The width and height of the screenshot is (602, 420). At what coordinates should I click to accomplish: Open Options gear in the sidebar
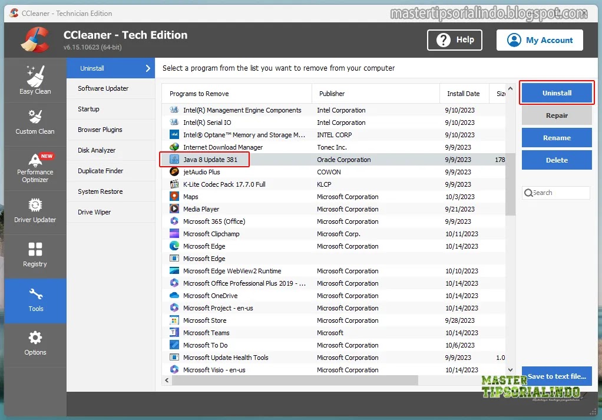(x=35, y=344)
